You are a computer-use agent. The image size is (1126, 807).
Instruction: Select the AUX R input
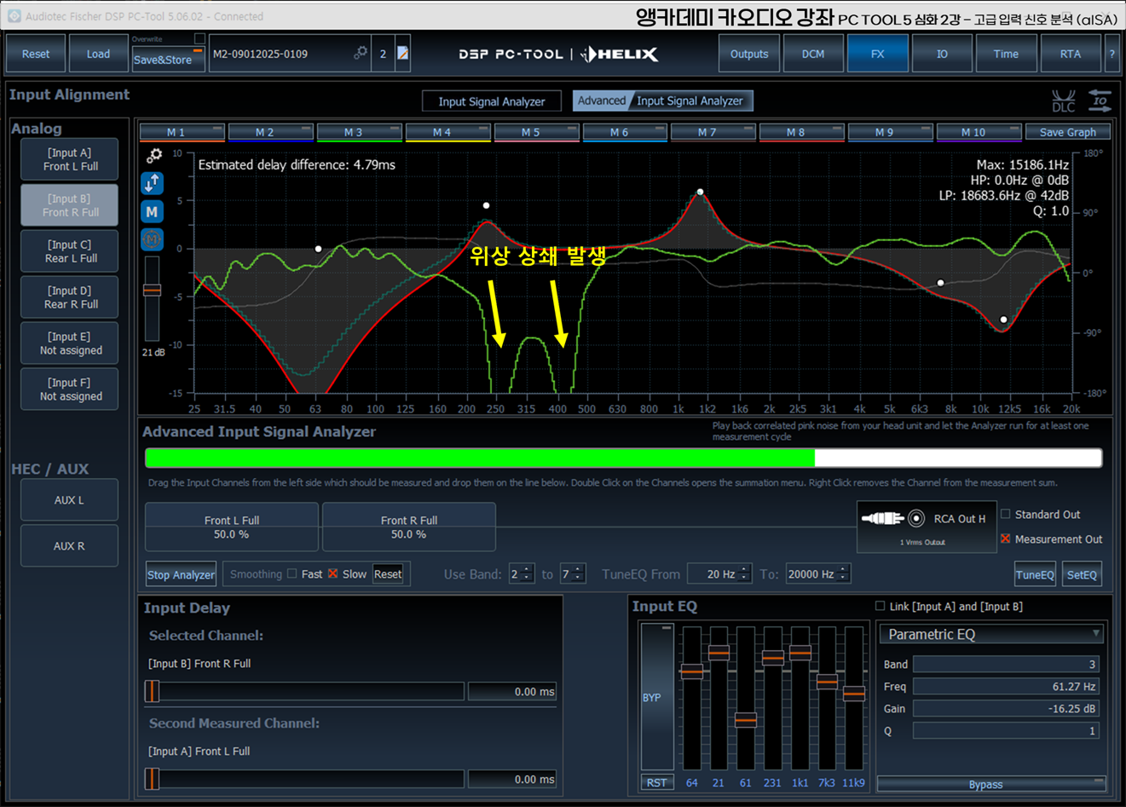point(69,546)
